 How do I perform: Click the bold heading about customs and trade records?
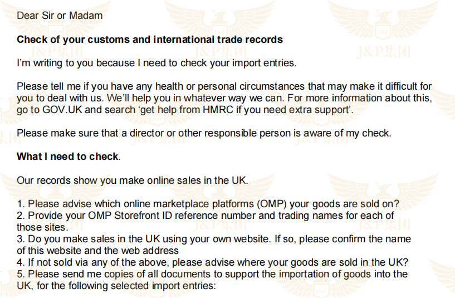click(x=149, y=40)
